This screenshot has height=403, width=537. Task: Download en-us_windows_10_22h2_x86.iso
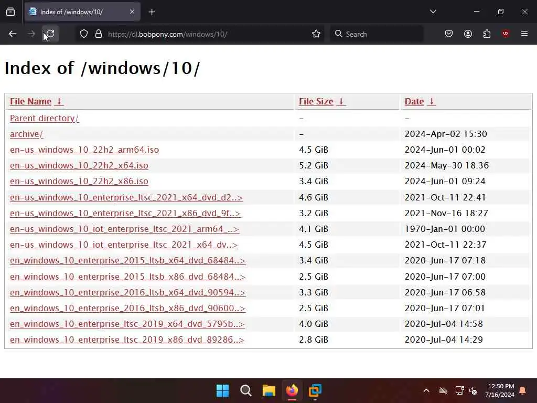pos(79,181)
